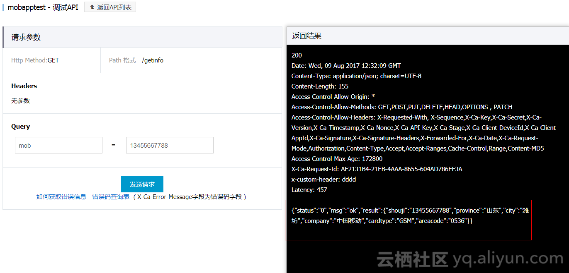Open the 错误码查询表 link
This screenshot has height=273, width=569.
coord(111,197)
